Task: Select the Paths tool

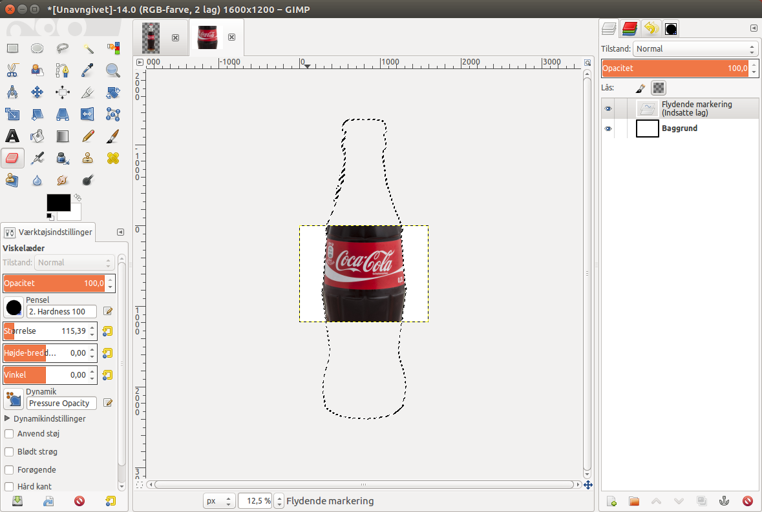Action: pos(62,70)
